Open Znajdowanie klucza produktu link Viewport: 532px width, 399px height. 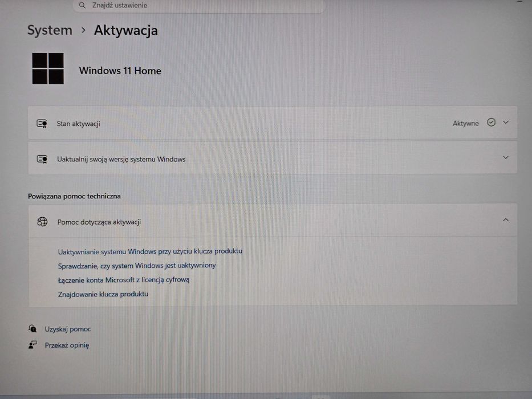click(x=103, y=294)
